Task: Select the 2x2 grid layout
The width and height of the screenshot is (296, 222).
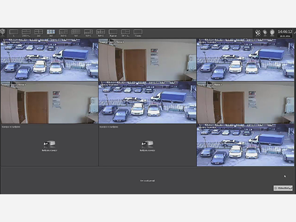Action: (x=39, y=33)
